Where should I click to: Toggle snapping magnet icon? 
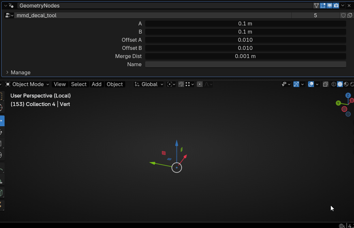[181, 84]
